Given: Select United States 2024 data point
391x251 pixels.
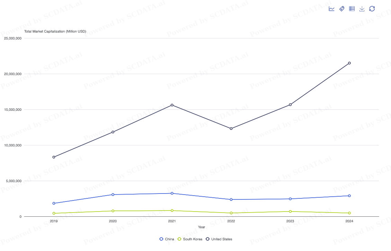Looking at the screenshot, I should coord(349,63).
